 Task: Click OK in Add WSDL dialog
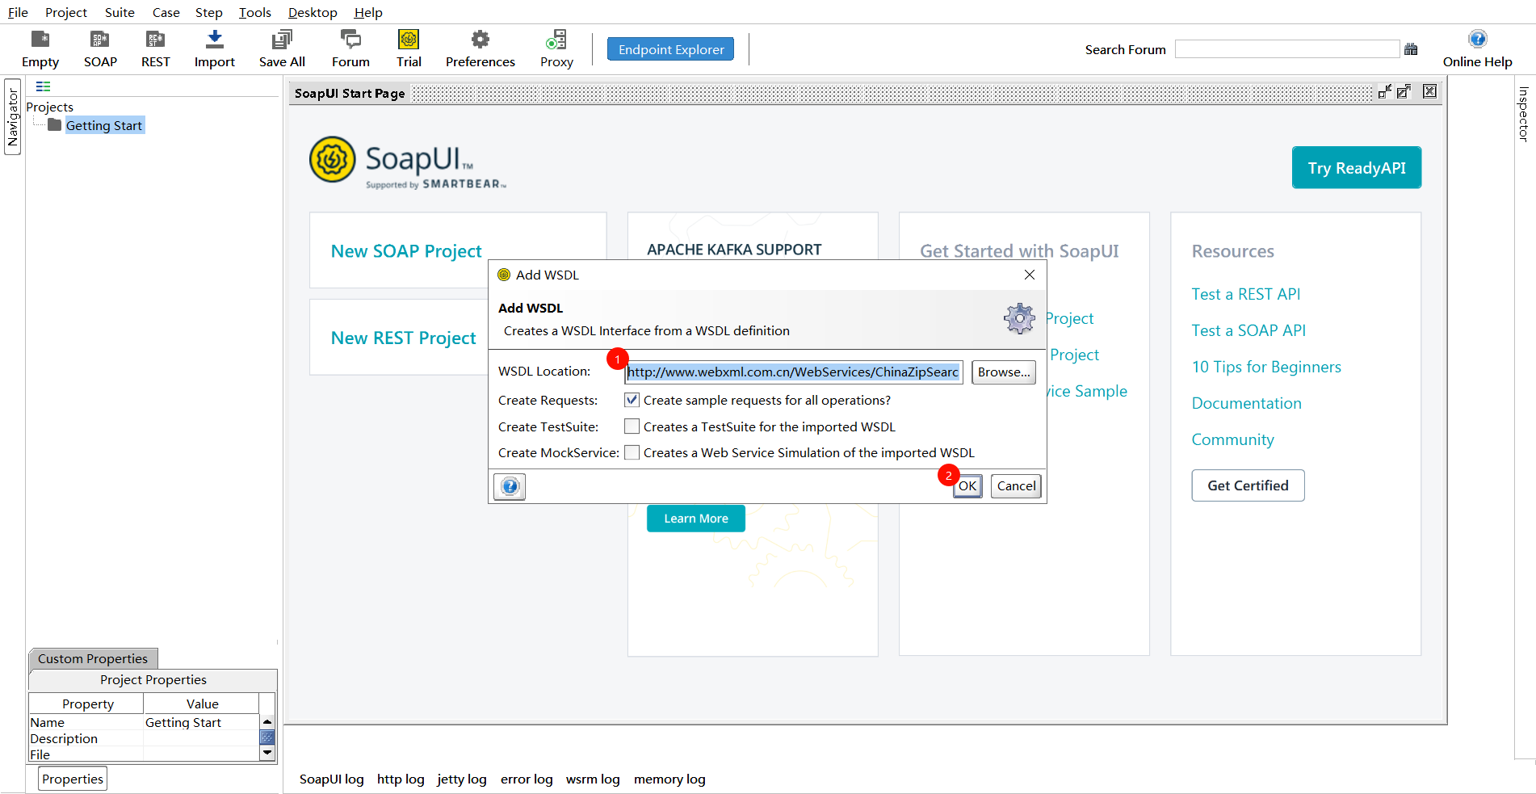(x=967, y=486)
